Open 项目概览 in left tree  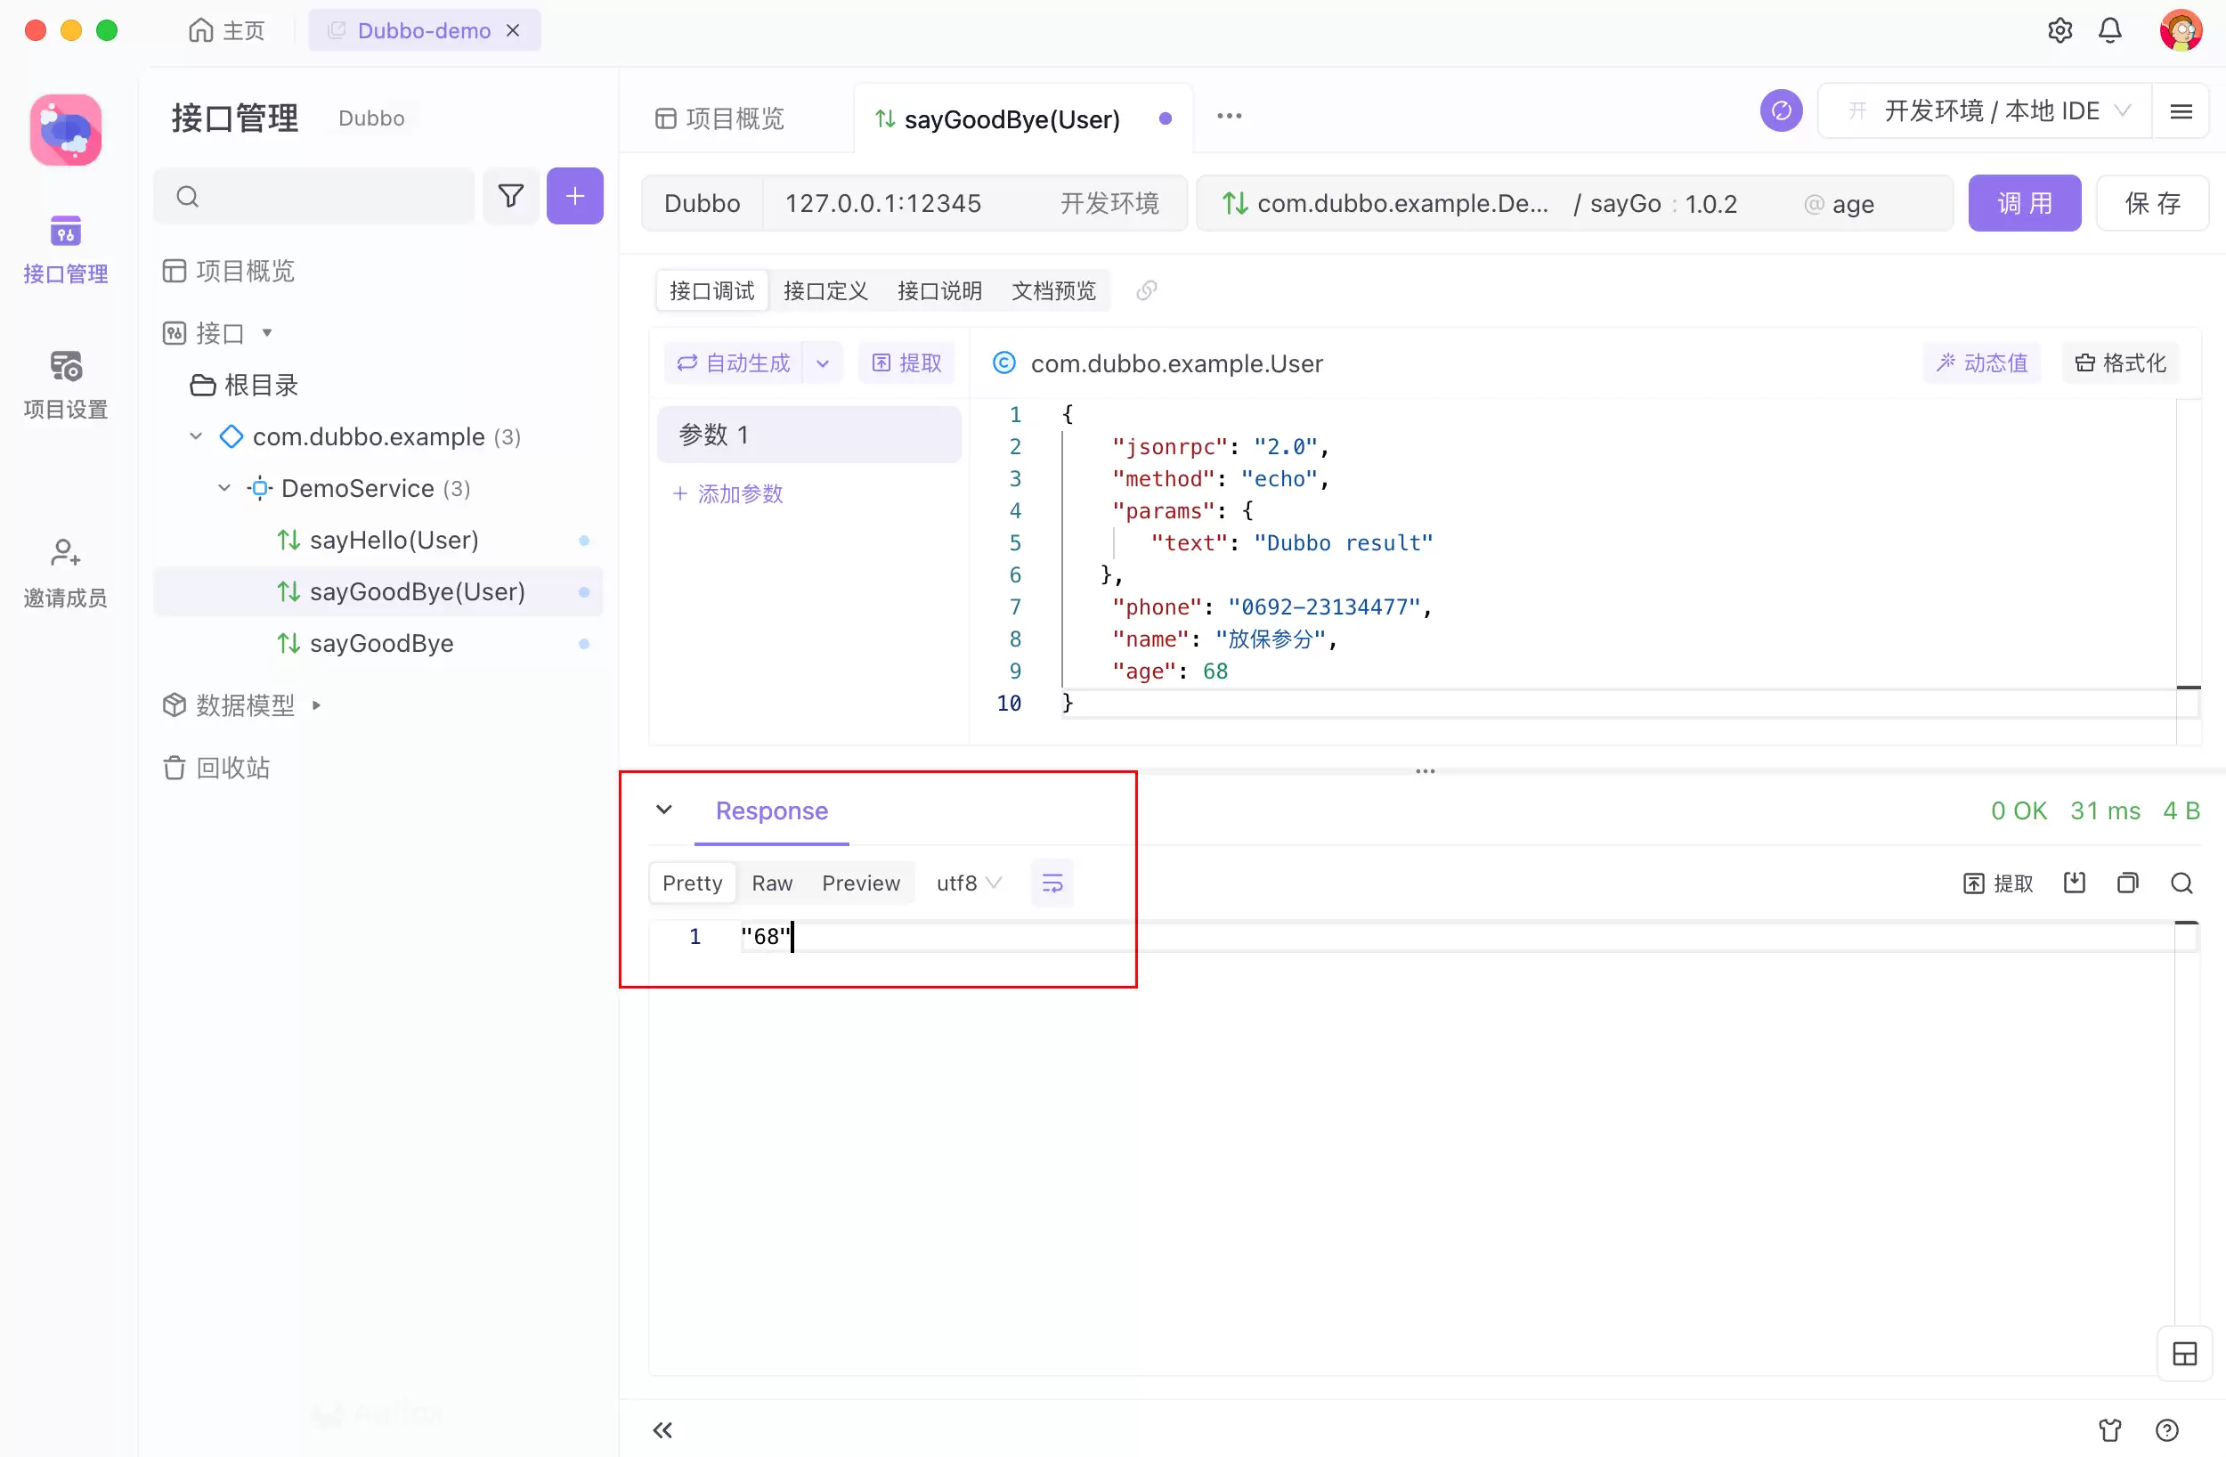pyautogui.click(x=228, y=271)
